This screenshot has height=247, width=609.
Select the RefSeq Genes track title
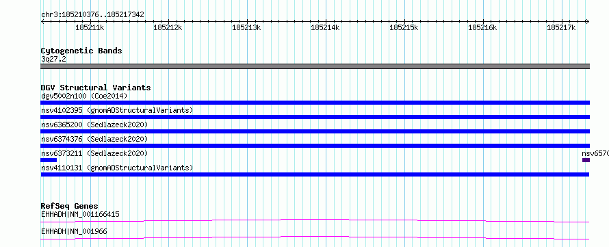70,206
